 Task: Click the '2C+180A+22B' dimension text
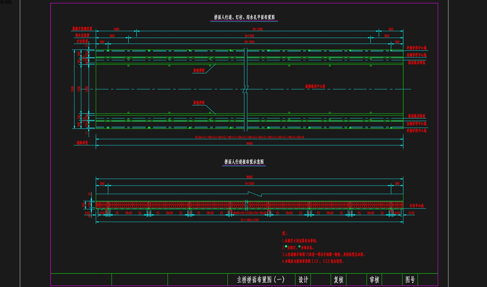(249, 220)
